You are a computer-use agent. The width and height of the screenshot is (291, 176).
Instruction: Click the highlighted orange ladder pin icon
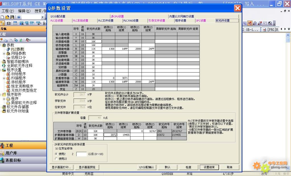(x=250, y=23)
